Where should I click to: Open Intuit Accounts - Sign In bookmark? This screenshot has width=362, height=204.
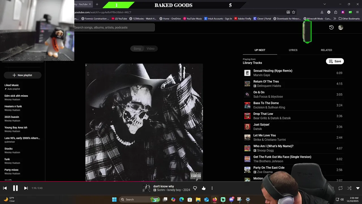(218, 19)
